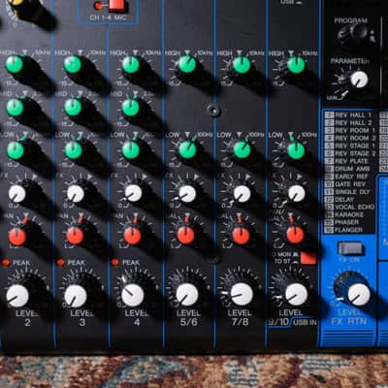This screenshot has width=388, height=388.
Task: Click the VOCAL ECHO program label
Action: (x=355, y=207)
